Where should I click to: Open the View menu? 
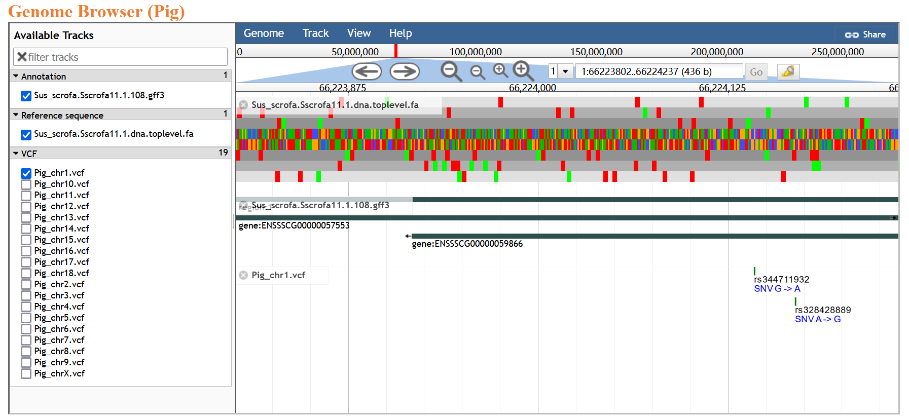point(359,33)
